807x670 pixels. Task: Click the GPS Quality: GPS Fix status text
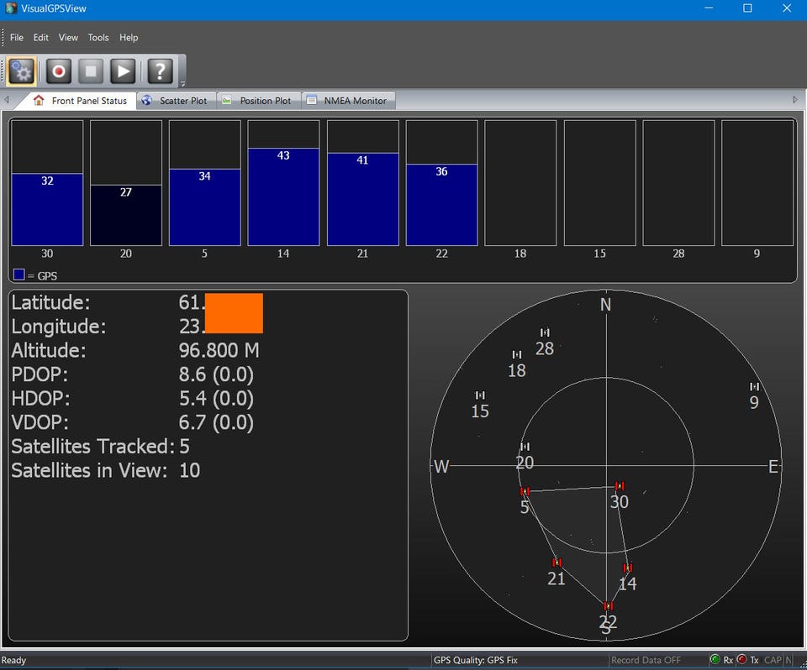click(476, 660)
